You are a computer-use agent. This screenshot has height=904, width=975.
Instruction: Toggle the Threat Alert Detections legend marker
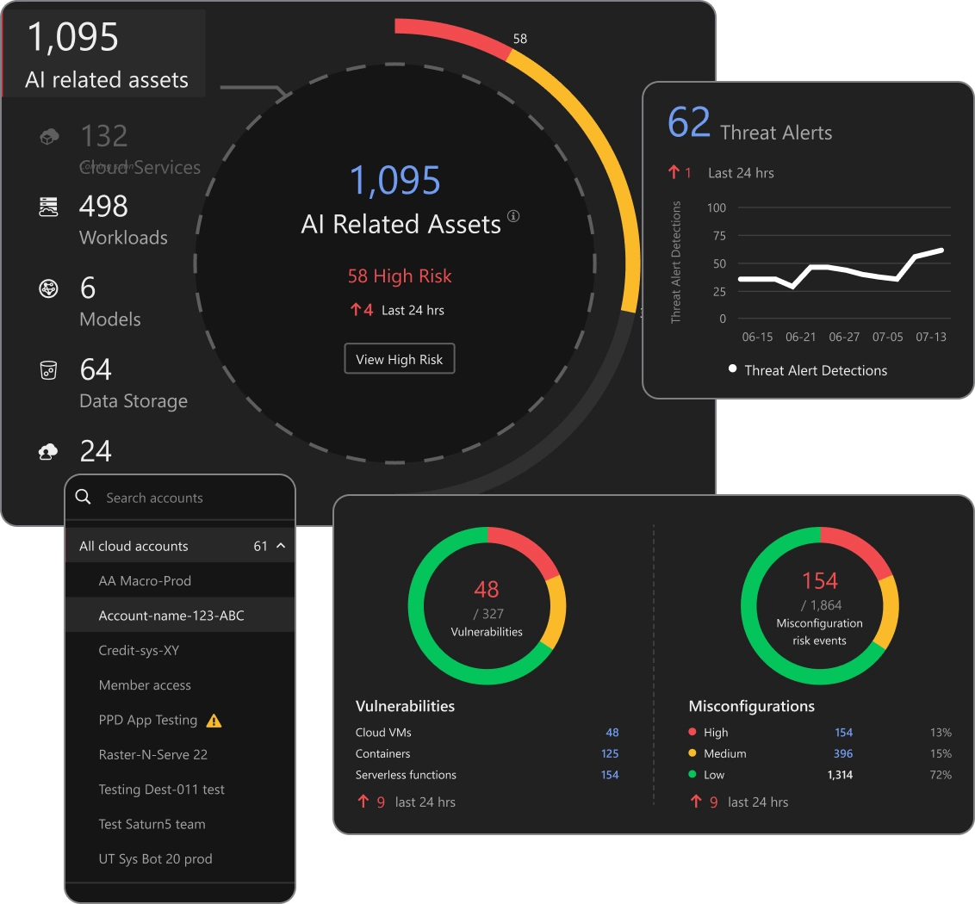tap(733, 369)
